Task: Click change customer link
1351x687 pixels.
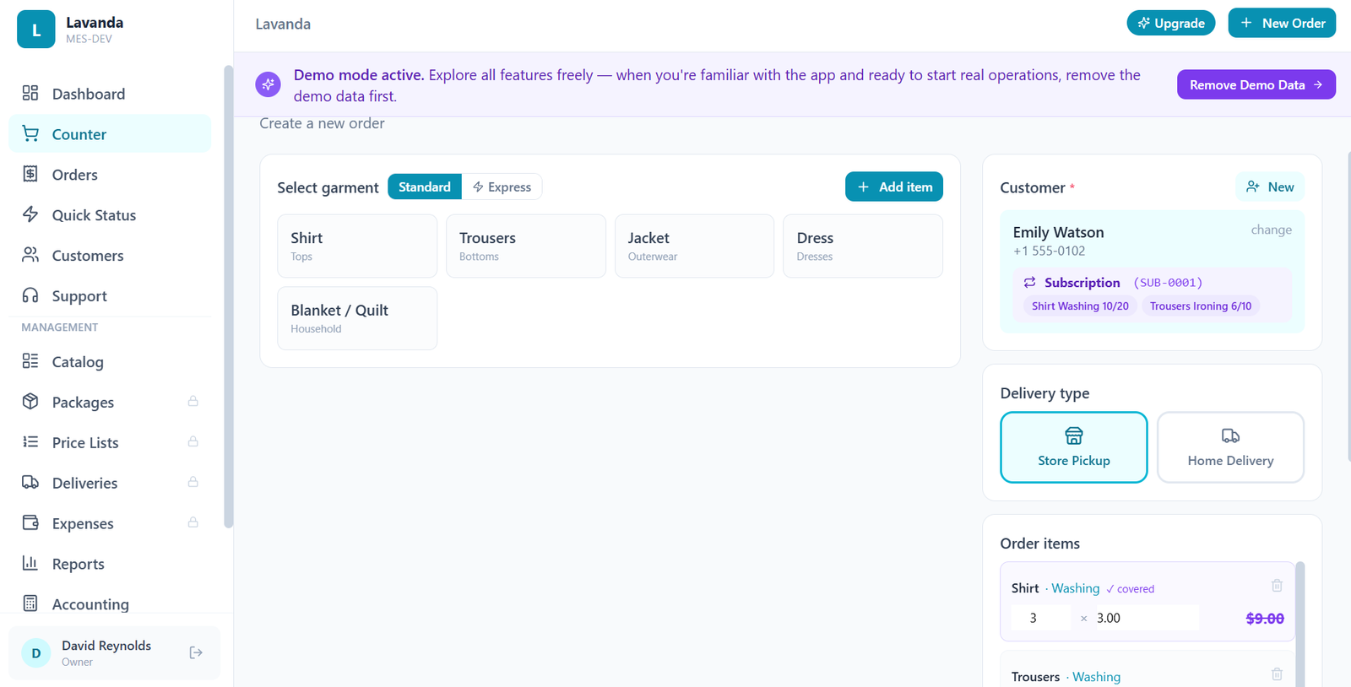Action: click(1271, 230)
